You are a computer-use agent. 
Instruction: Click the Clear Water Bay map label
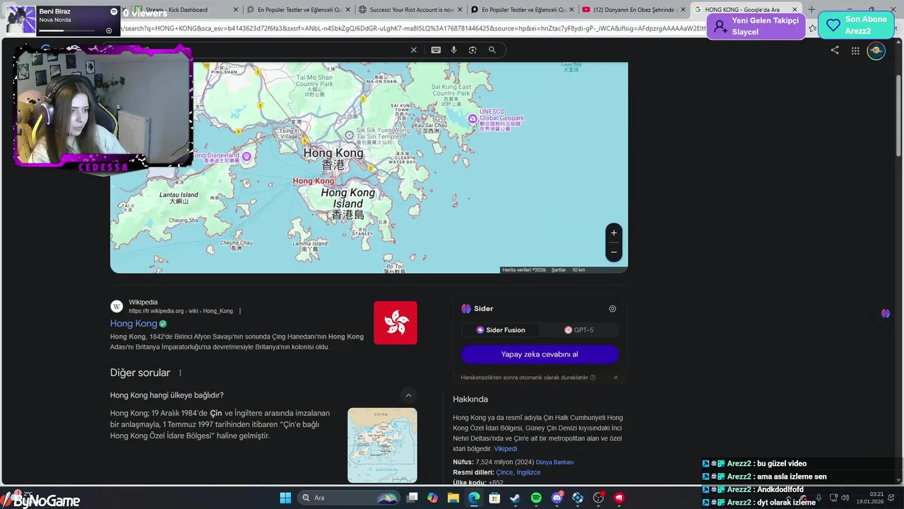(404, 159)
